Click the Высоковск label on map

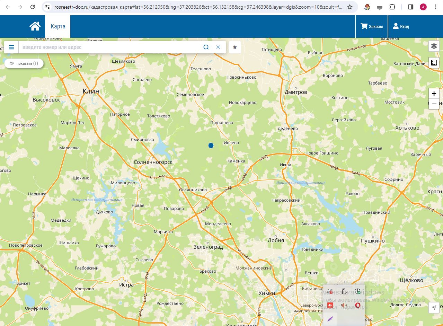point(46,100)
